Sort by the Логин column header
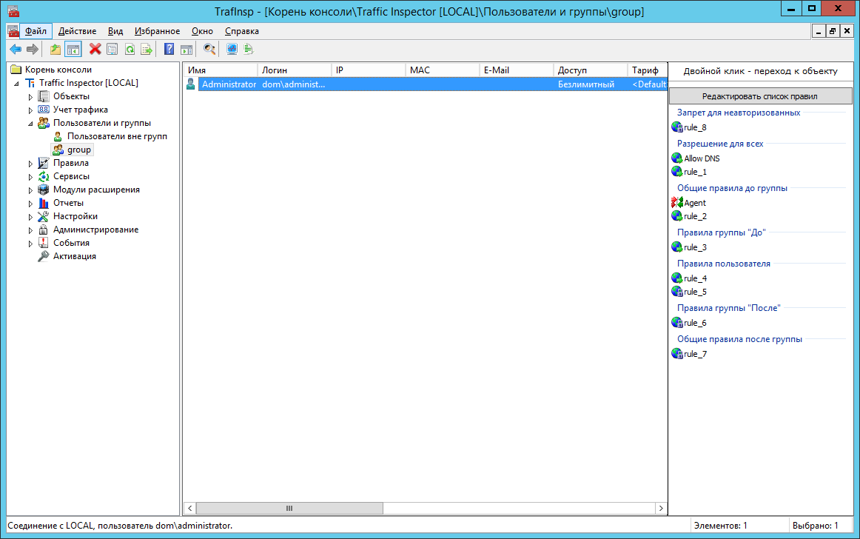The width and height of the screenshot is (860, 539). pos(295,70)
